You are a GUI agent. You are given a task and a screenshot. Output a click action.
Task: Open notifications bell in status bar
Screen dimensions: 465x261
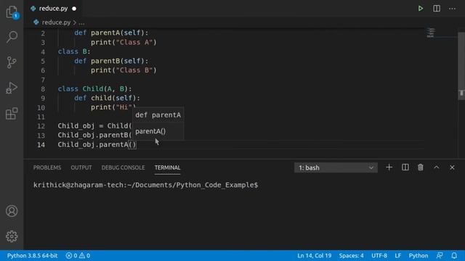(x=454, y=255)
